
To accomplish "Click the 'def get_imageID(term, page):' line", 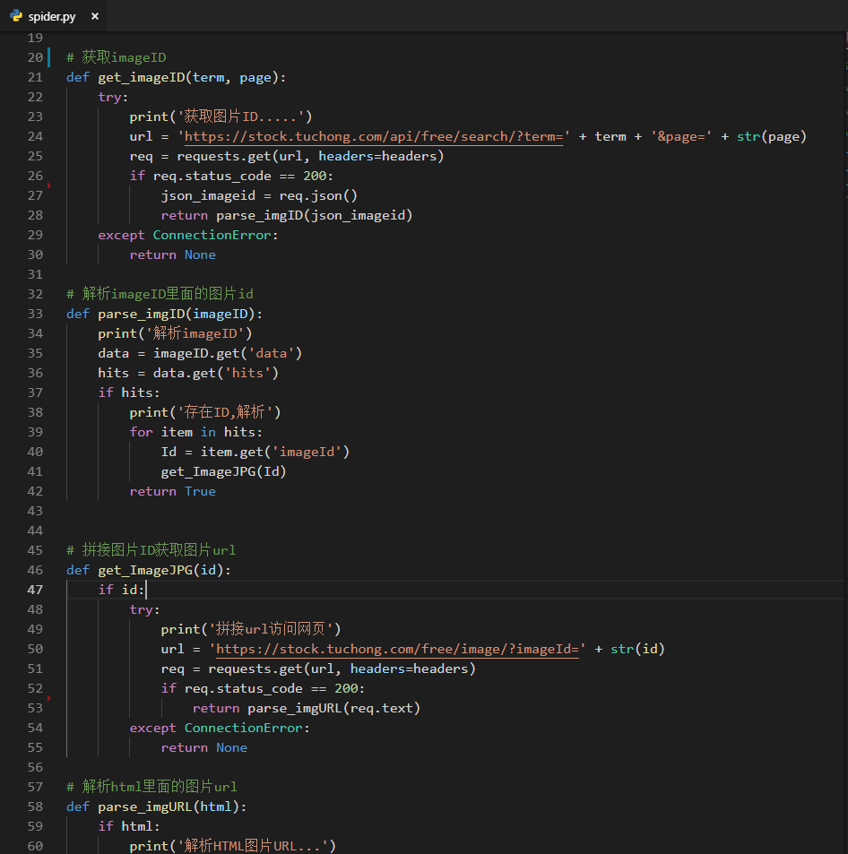I will click(x=176, y=77).
